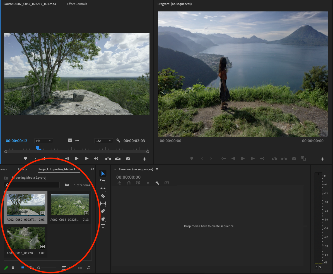Pick the Ripple Edit tool
333x274 pixels.
pyautogui.click(x=103, y=188)
